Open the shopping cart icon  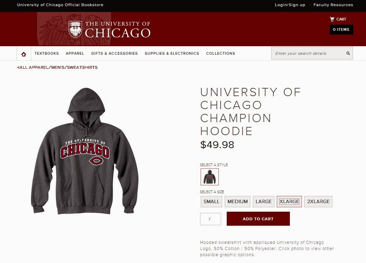pos(332,19)
